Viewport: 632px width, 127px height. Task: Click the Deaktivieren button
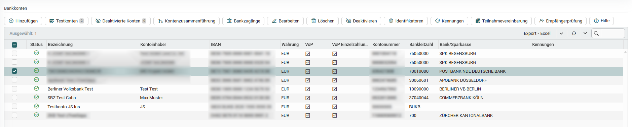pyautogui.click(x=361, y=21)
